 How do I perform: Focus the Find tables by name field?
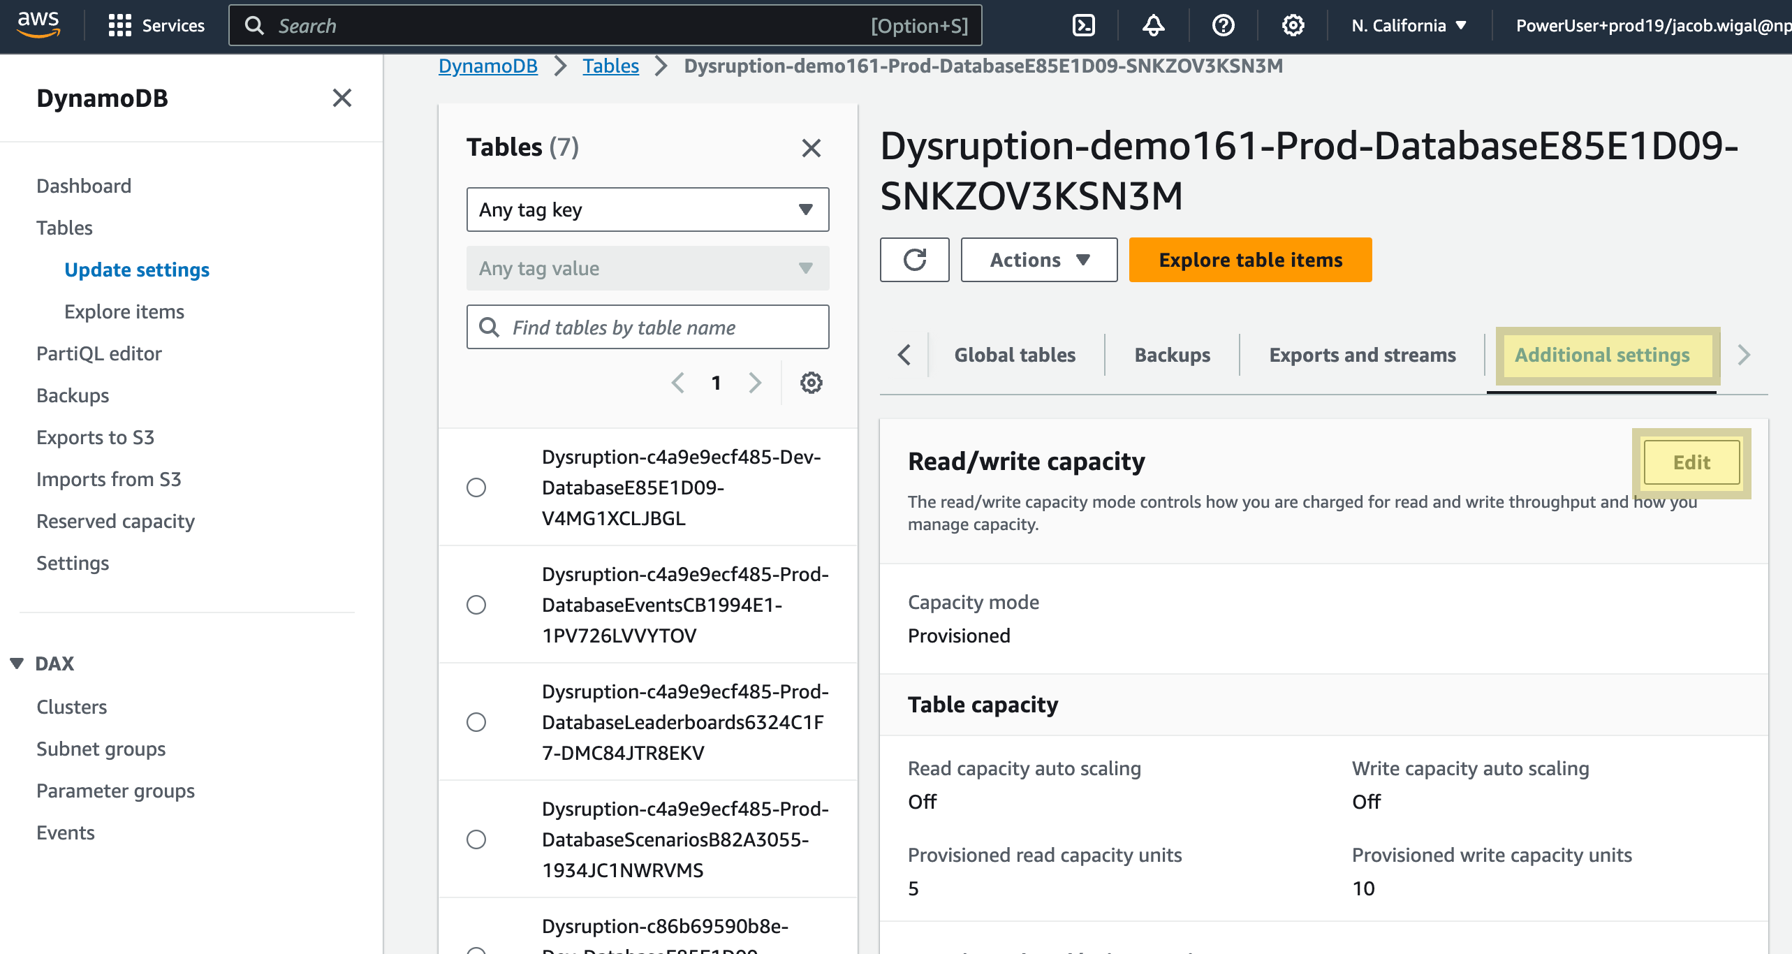point(647,327)
